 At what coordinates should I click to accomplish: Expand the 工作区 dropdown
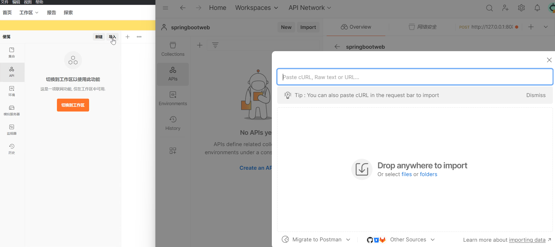coord(29,13)
